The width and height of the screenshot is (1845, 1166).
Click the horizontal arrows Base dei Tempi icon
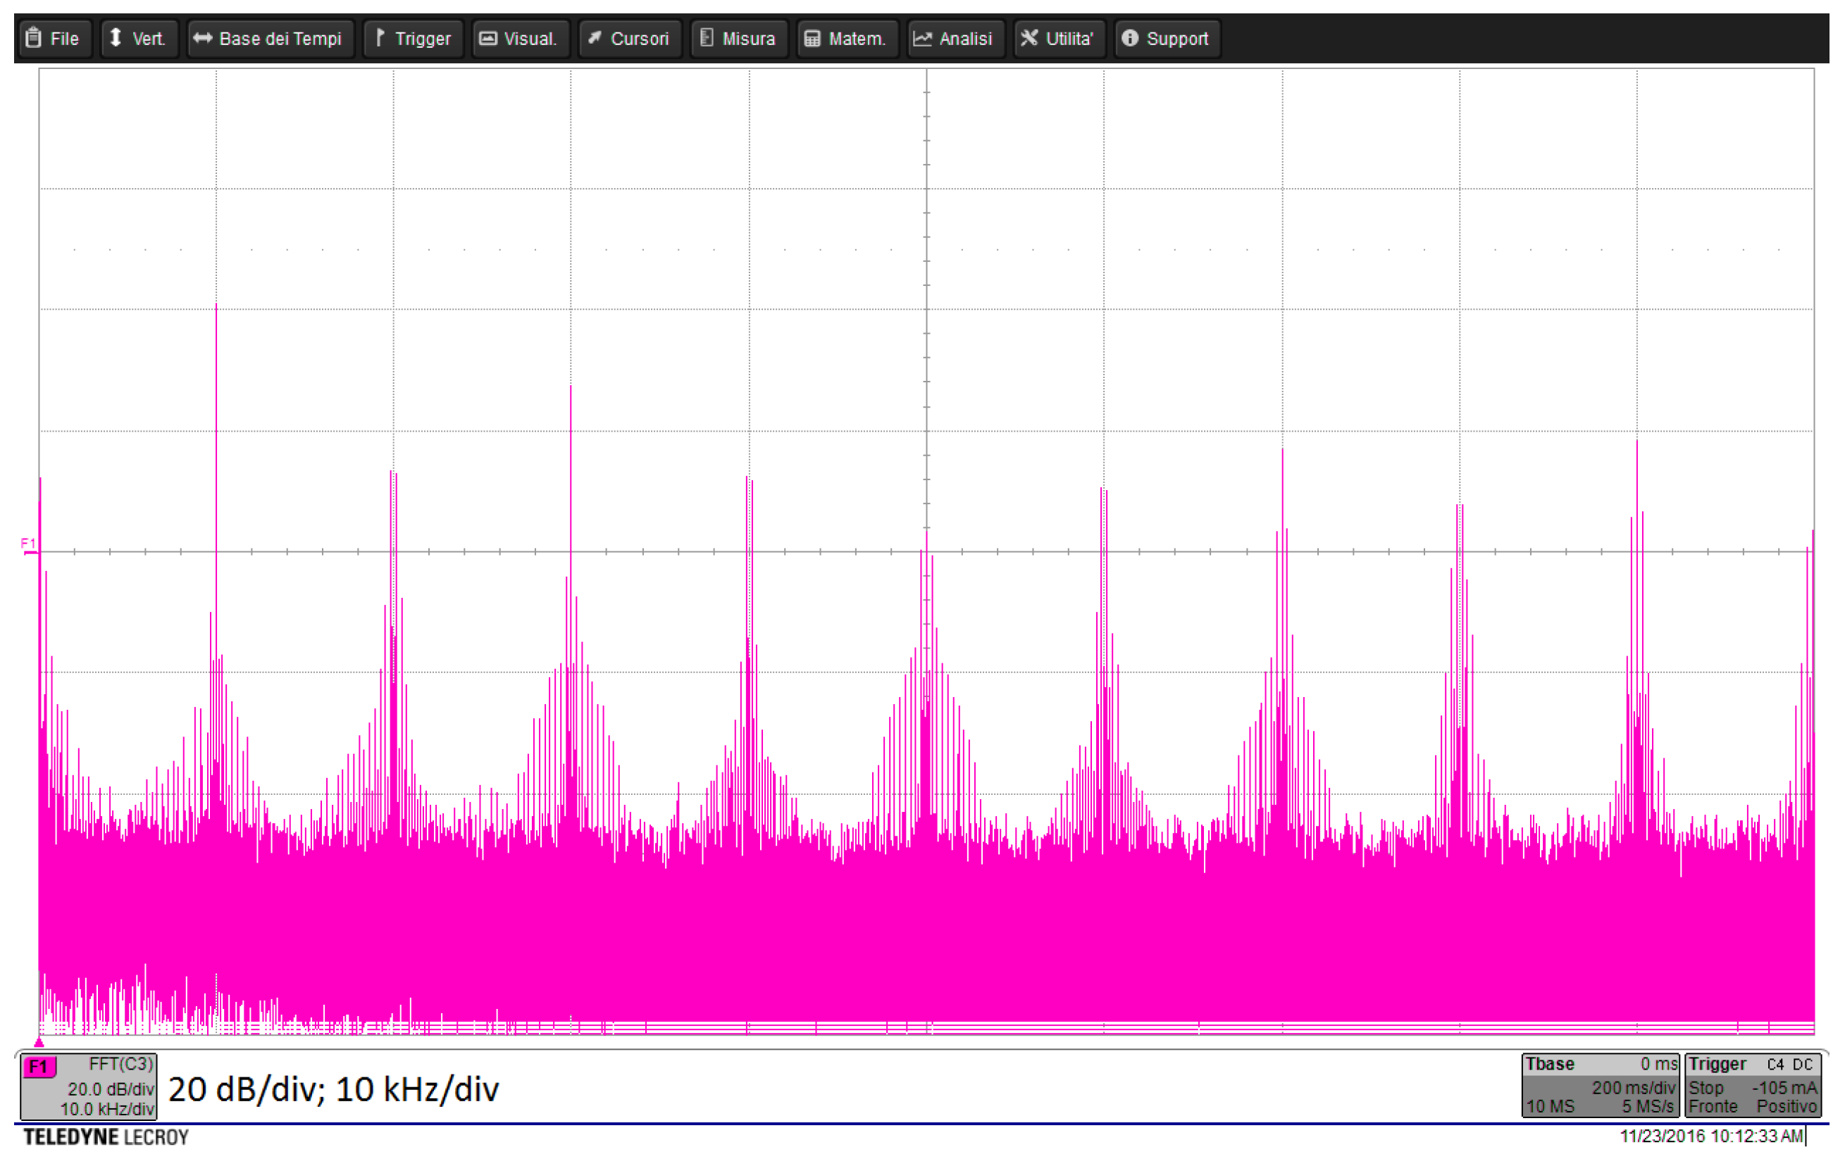tap(202, 37)
